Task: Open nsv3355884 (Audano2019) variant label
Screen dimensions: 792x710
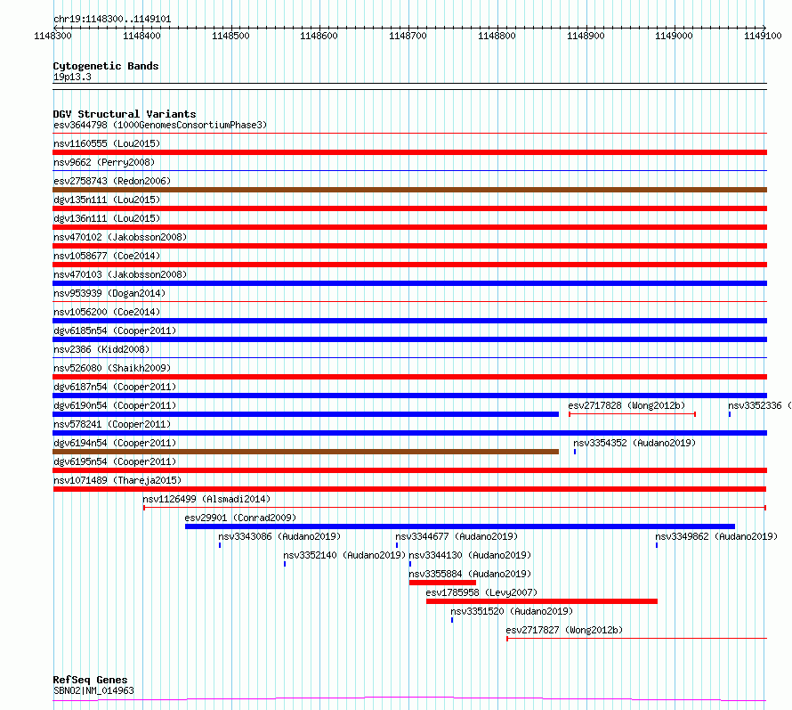Action: [470, 574]
